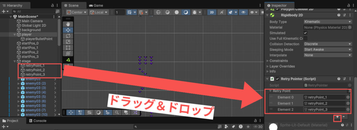Toggle the Simulated checkbox
This screenshot has width=357, height=130.
[305, 33]
